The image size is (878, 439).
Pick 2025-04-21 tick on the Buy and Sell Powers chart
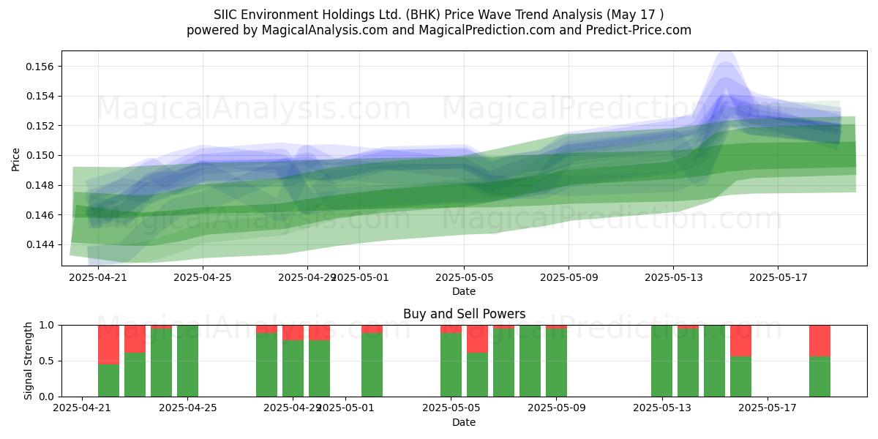point(83,408)
